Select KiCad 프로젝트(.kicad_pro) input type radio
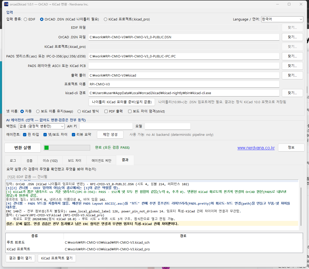 (105, 19)
